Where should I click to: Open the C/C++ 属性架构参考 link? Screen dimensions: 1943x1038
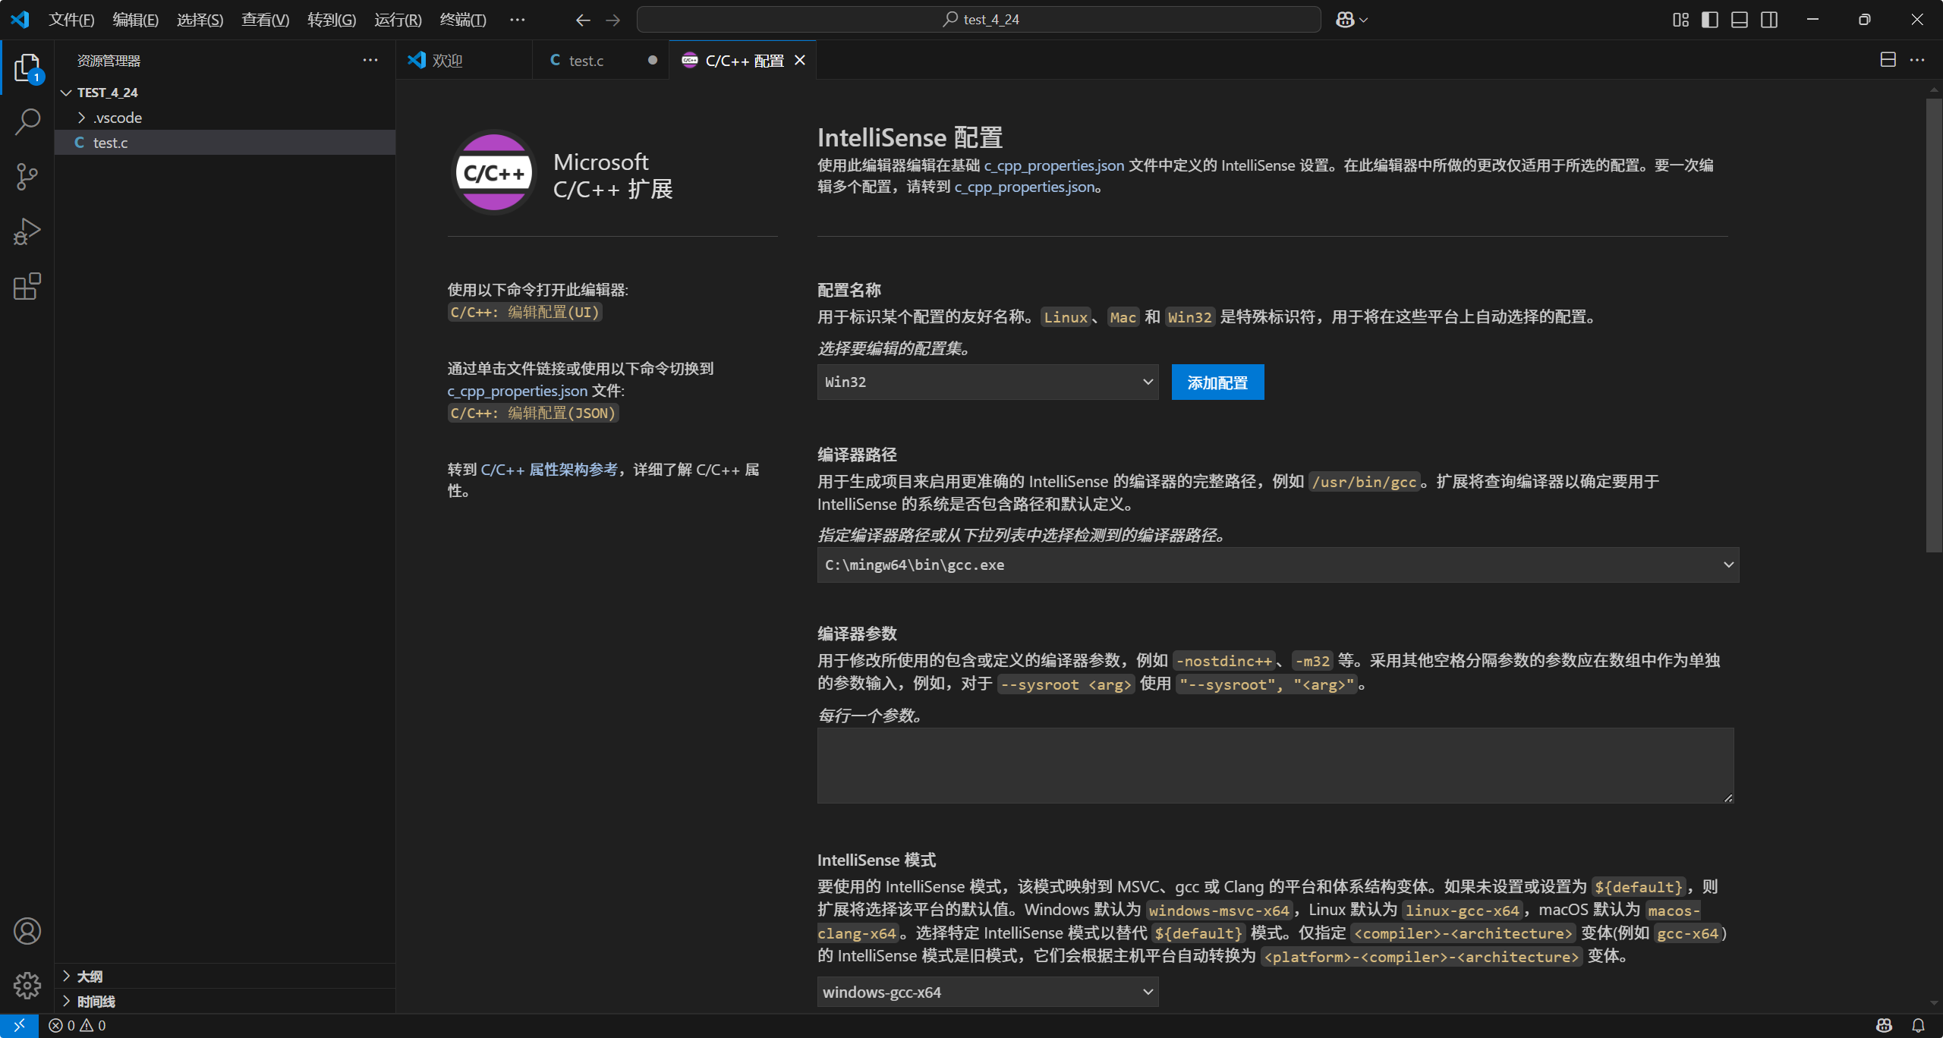pos(549,470)
